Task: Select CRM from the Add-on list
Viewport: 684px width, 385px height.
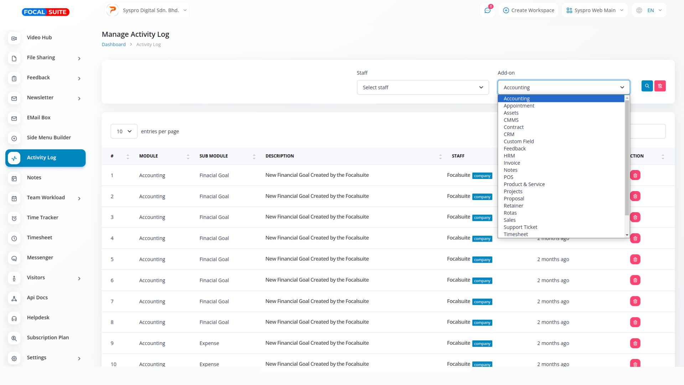Action: [509, 134]
